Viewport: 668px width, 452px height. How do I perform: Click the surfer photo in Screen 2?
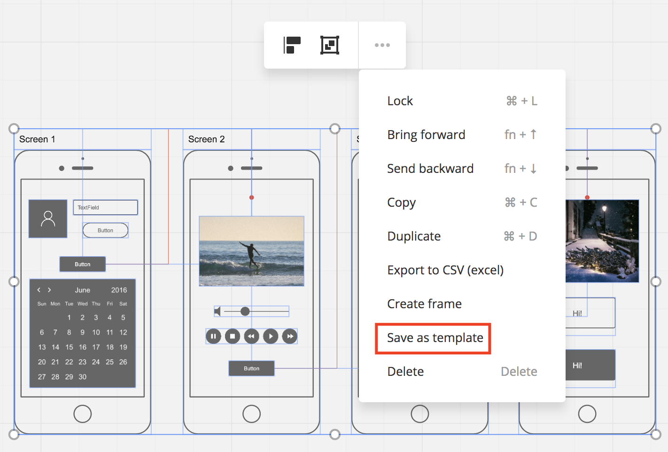[x=251, y=251]
